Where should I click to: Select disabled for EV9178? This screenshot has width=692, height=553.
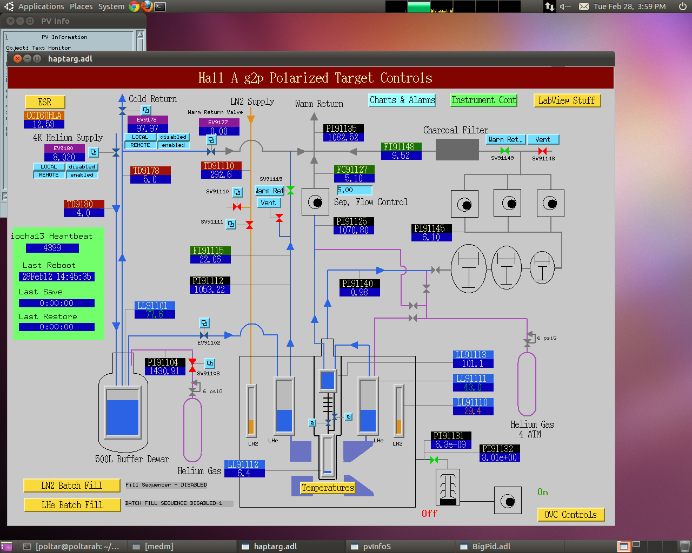173,137
